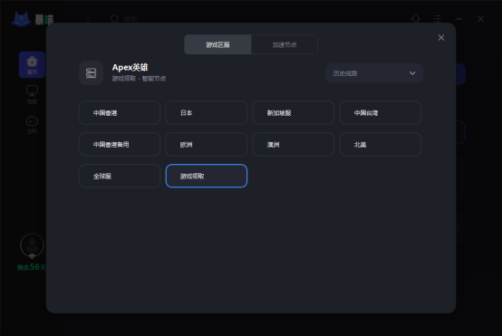
Task: Choose the 全球服 region
Action: 120,176
